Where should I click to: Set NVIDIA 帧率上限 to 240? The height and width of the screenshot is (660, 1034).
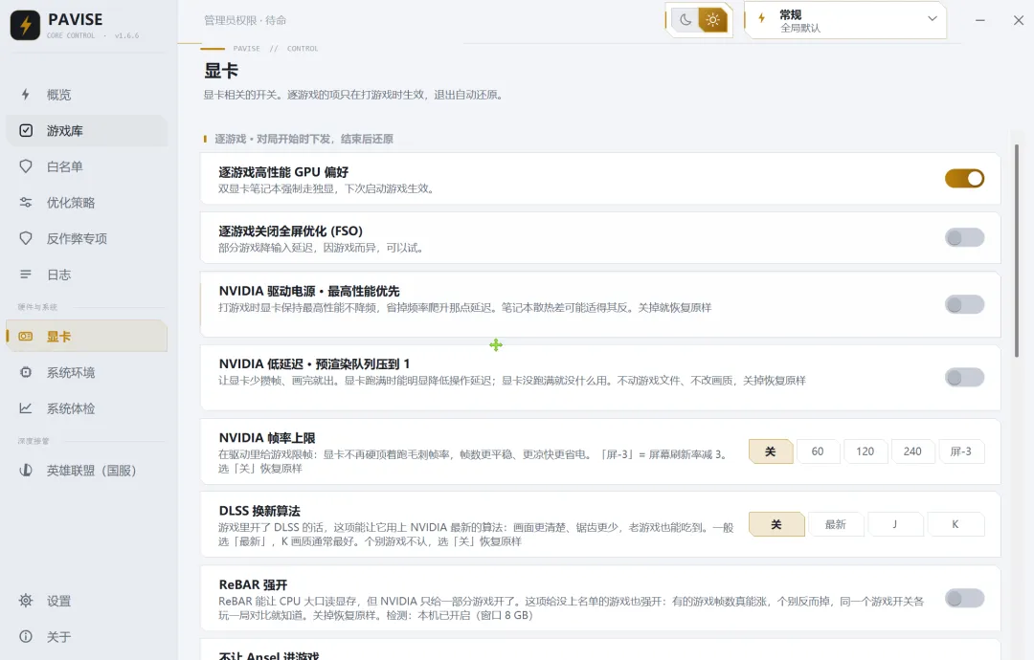coord(912,451)
